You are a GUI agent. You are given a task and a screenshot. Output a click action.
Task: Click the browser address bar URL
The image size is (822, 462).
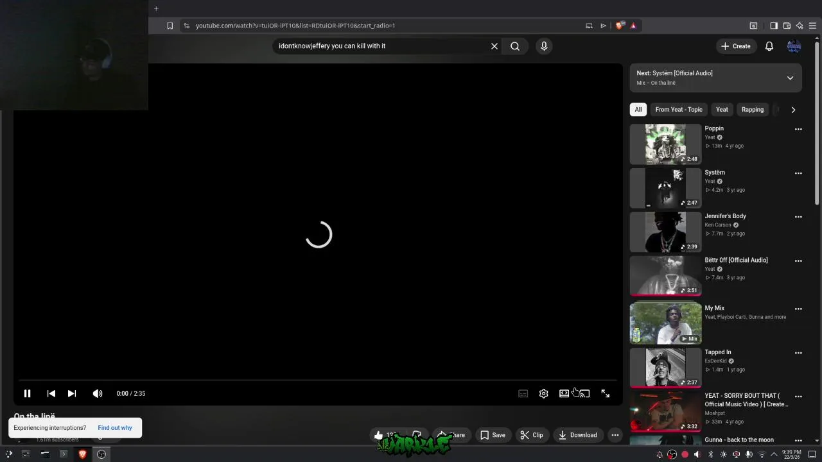point(295,26)
